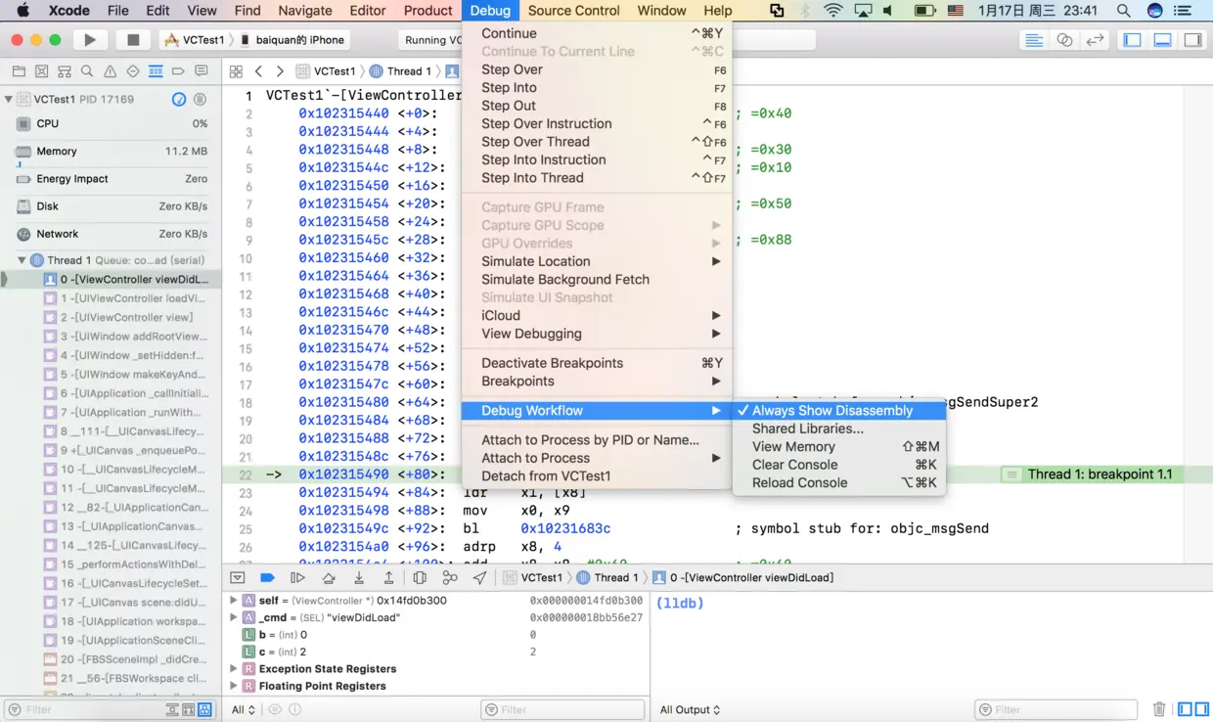Toggle Always Show Disassembly option
The image size is (1213, 722).
(840, 411)
